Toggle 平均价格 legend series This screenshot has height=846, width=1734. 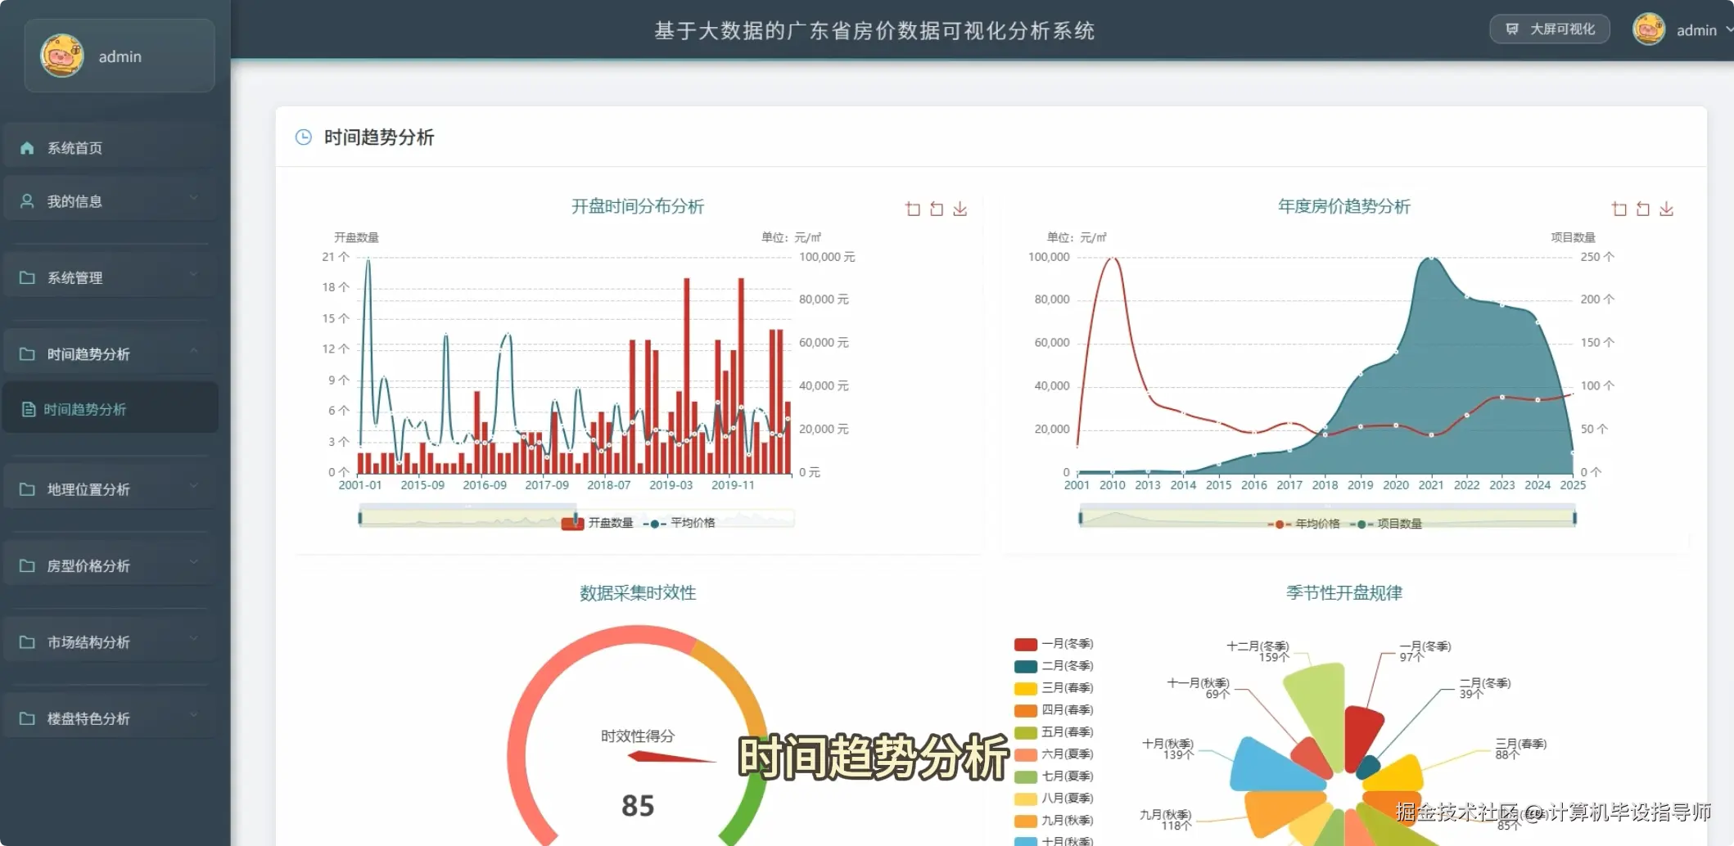[x=680, y=524]
